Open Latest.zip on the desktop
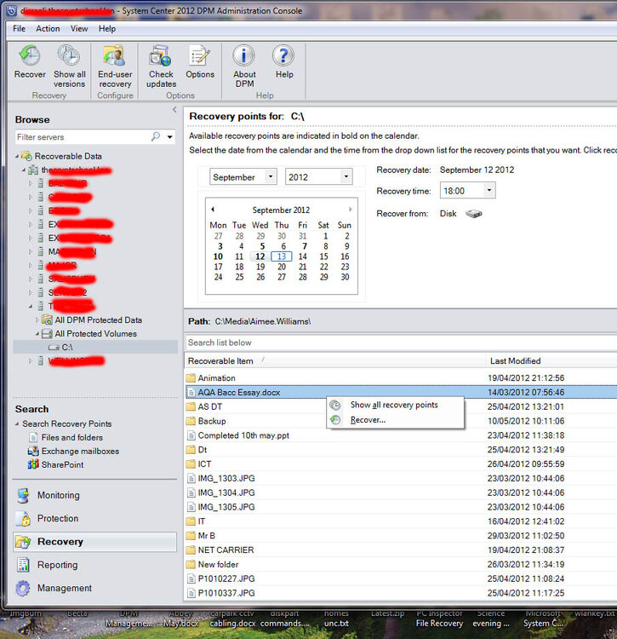617x639 pixels. [x=387, y=613]
